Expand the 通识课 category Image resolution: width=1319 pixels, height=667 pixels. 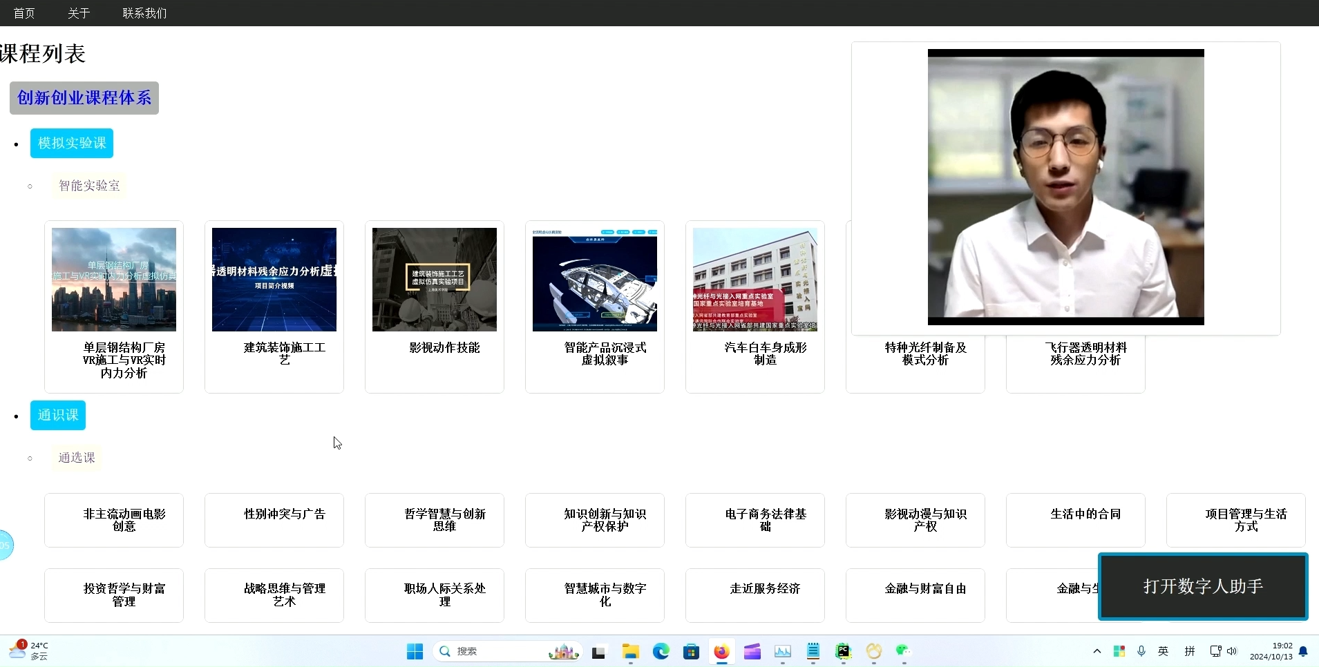click(x=58, y=416)
